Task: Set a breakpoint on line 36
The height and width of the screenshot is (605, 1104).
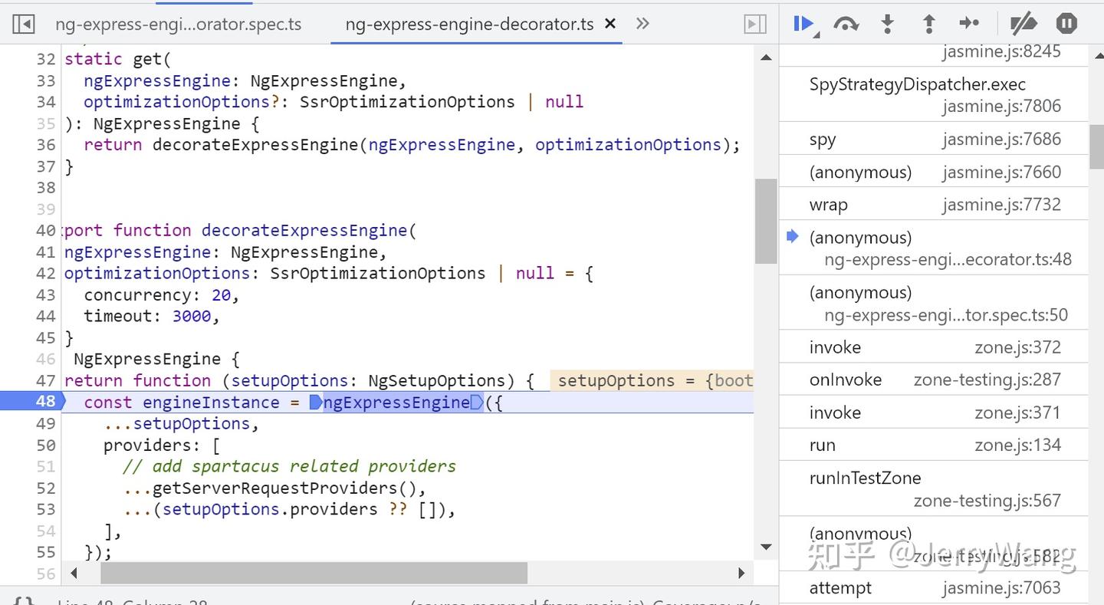Action: 45,145
